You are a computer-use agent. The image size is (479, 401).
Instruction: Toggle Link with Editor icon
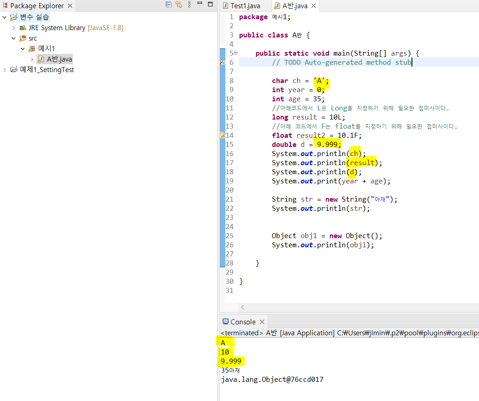(x=179, y=4)
